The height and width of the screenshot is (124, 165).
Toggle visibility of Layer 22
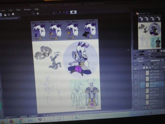click(136, 79)
